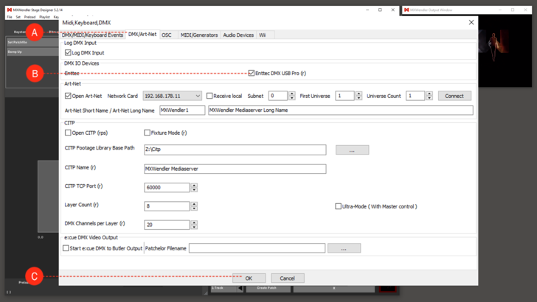Click Bump Up in the main window
537x302 pixels.
32,52
